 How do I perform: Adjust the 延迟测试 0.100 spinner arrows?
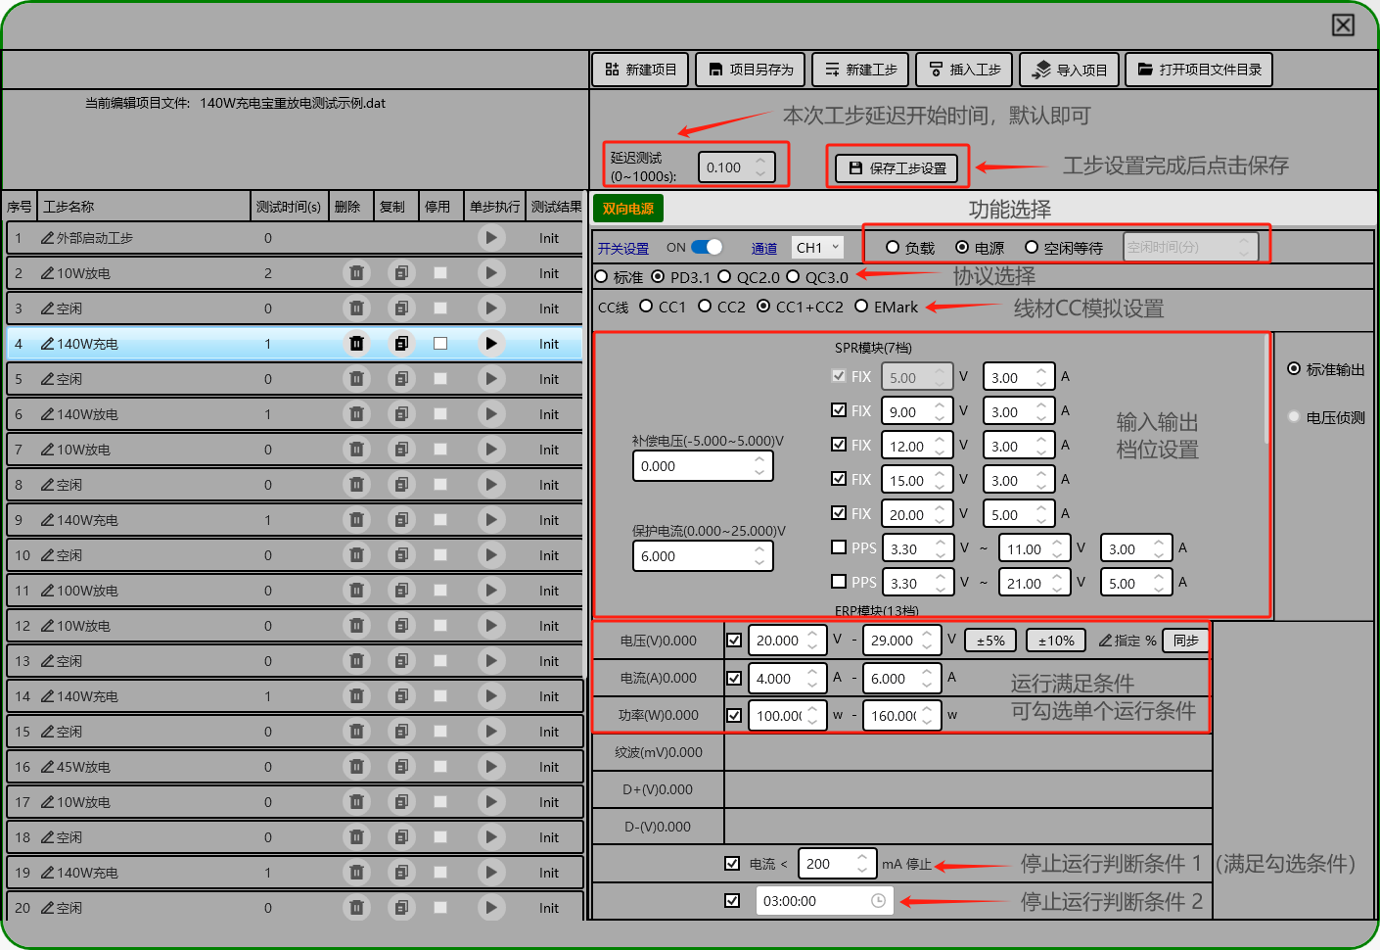click(x=760, y=167)
